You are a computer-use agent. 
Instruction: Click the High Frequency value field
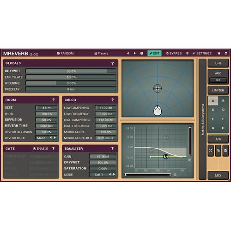pyautogui.click(x=106, y=126)
